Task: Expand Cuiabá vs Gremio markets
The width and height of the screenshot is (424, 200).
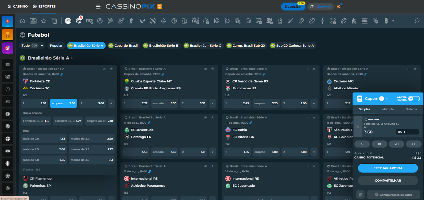Action: pos(213,103)
